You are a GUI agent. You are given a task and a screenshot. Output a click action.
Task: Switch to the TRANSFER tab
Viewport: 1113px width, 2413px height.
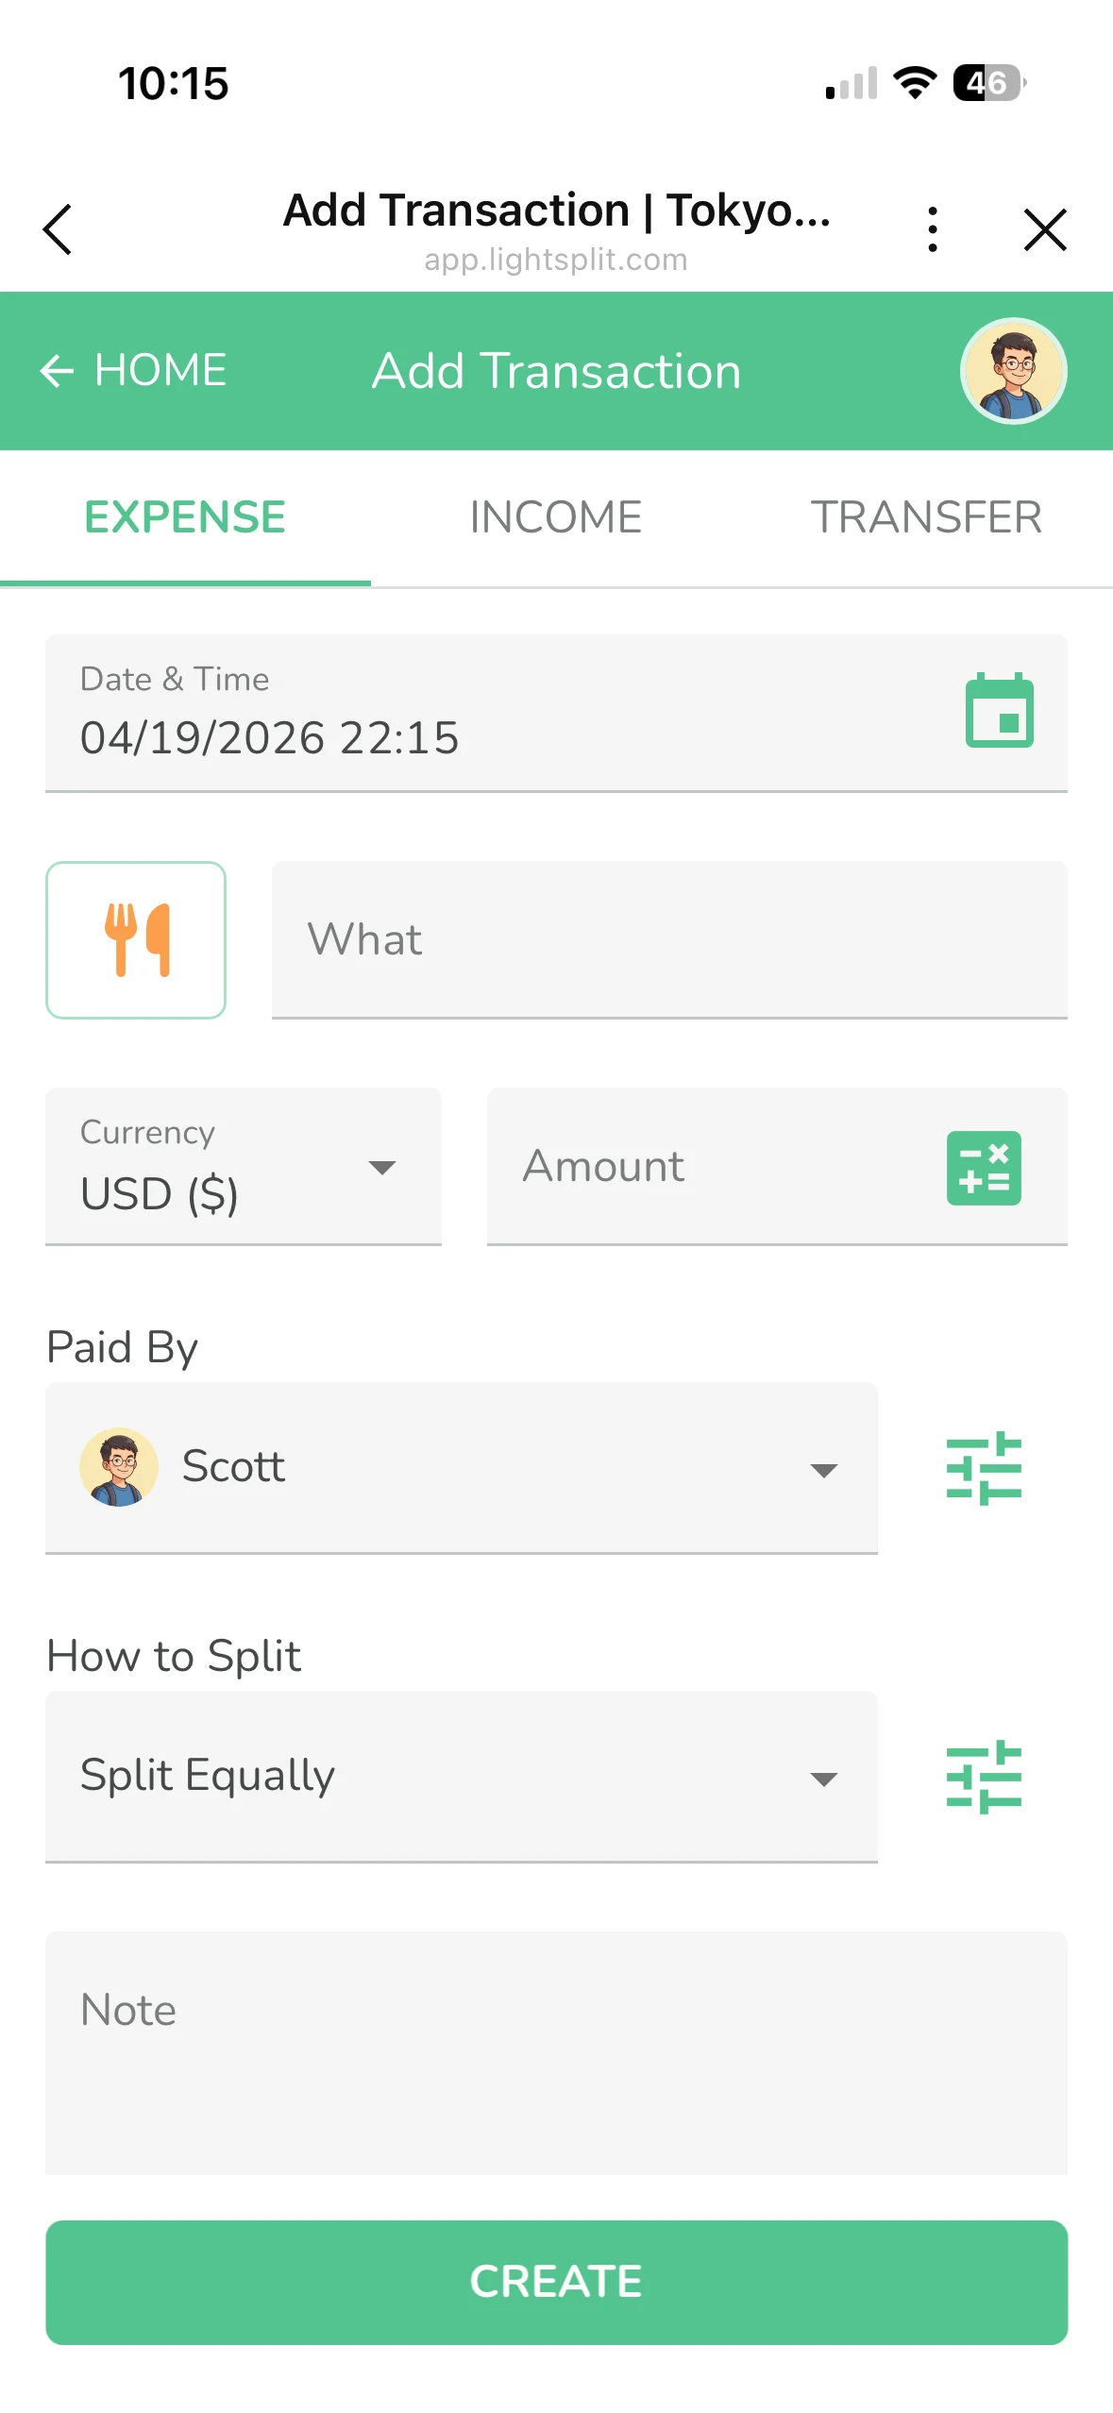click(926, 517)
